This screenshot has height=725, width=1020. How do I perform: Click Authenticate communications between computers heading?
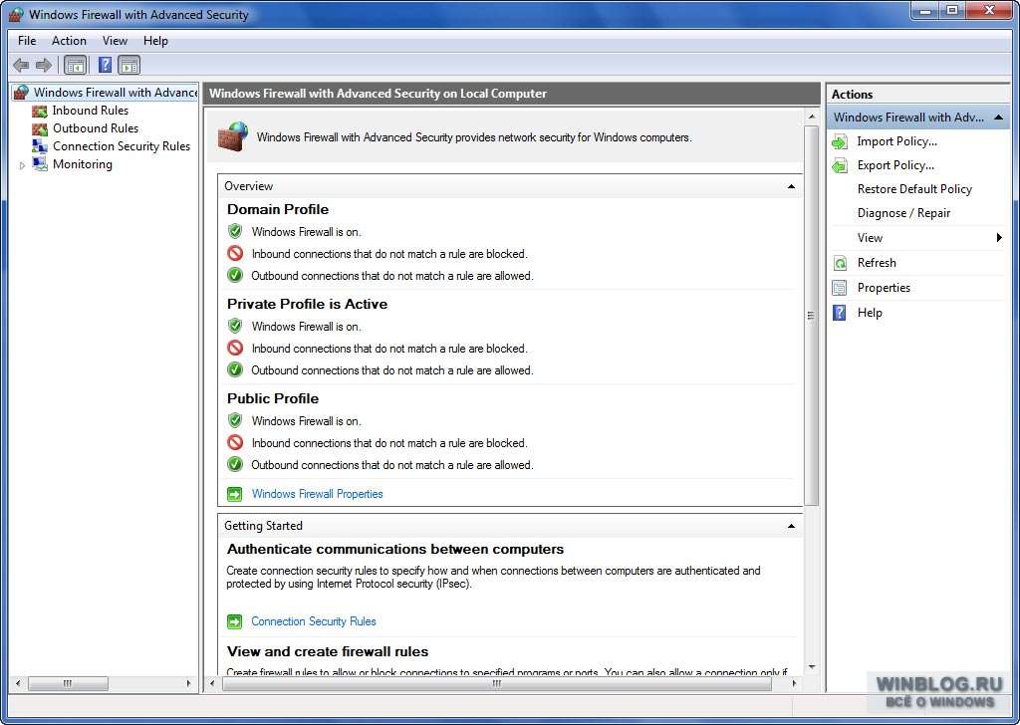(x=394, y=550)
